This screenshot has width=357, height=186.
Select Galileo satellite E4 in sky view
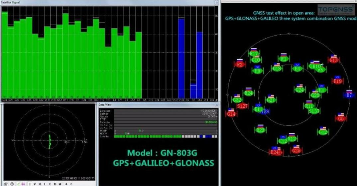(x=297, y=69)
